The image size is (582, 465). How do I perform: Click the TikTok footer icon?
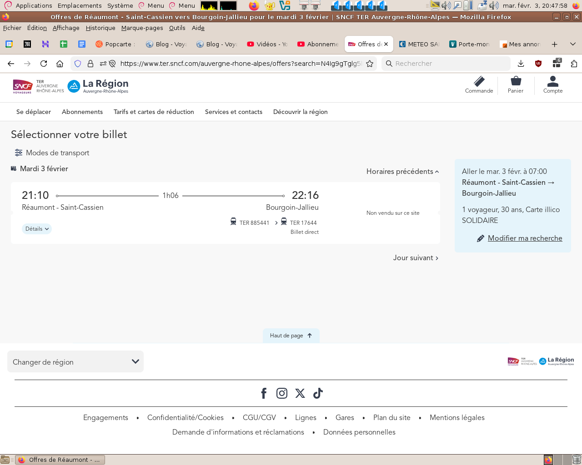pos(318,393)
